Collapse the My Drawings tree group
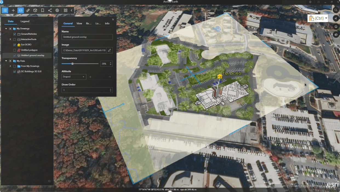Image resolution: width=340 pixels, height=192 pixels. [6, 29]
